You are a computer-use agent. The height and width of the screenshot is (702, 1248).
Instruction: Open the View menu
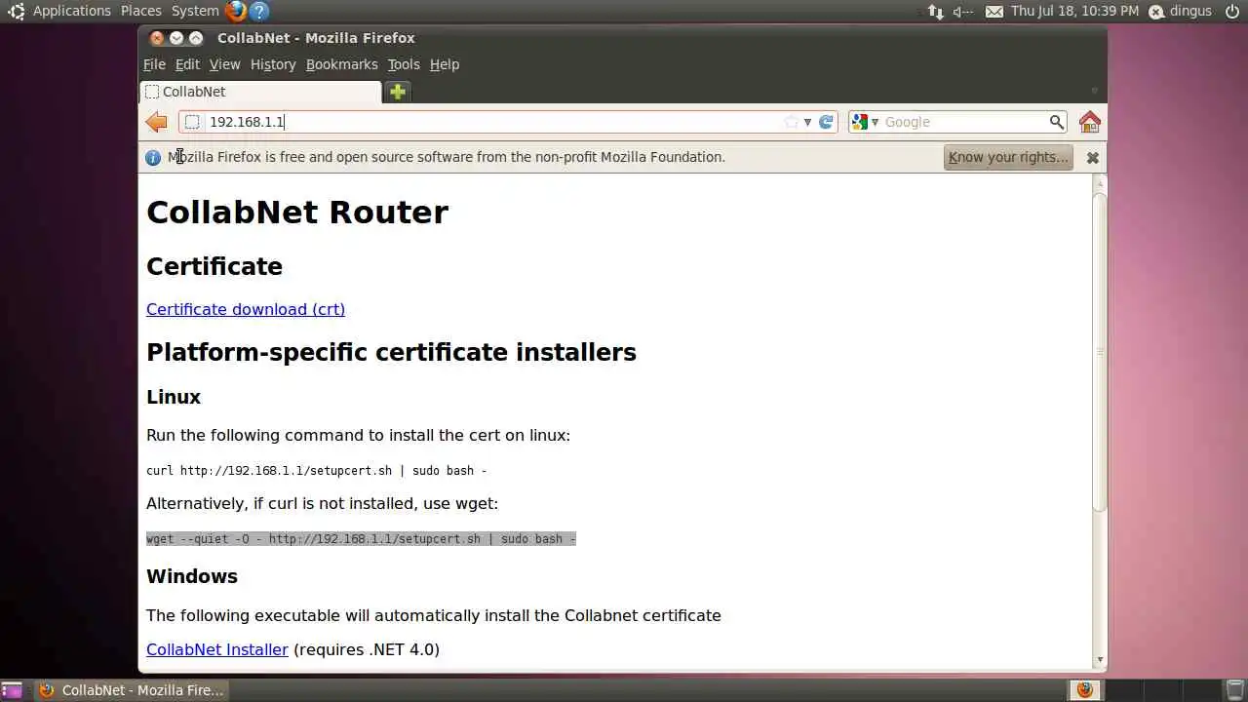coord(224,64)
